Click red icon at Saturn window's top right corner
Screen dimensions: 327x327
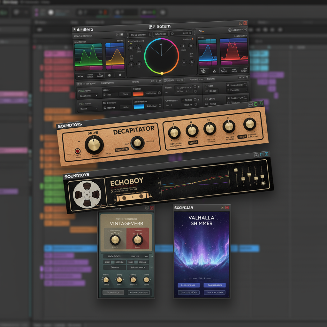[x=245, y=23]
